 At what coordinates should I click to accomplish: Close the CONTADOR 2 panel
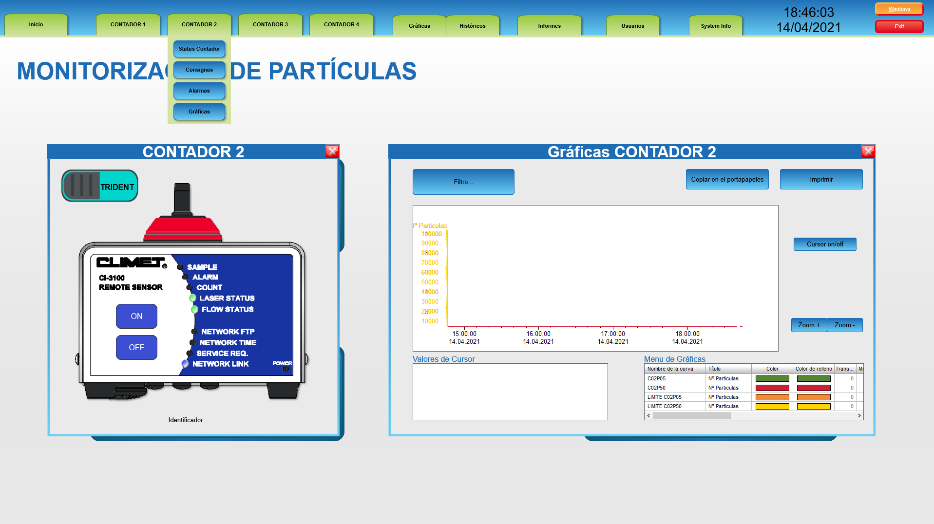pos(332,151)
